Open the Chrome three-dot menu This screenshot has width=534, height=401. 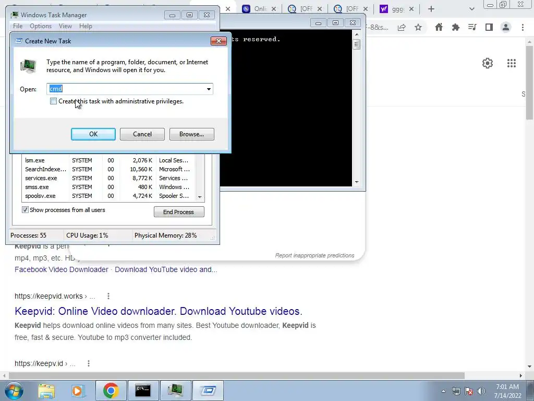tap(523, 27)
